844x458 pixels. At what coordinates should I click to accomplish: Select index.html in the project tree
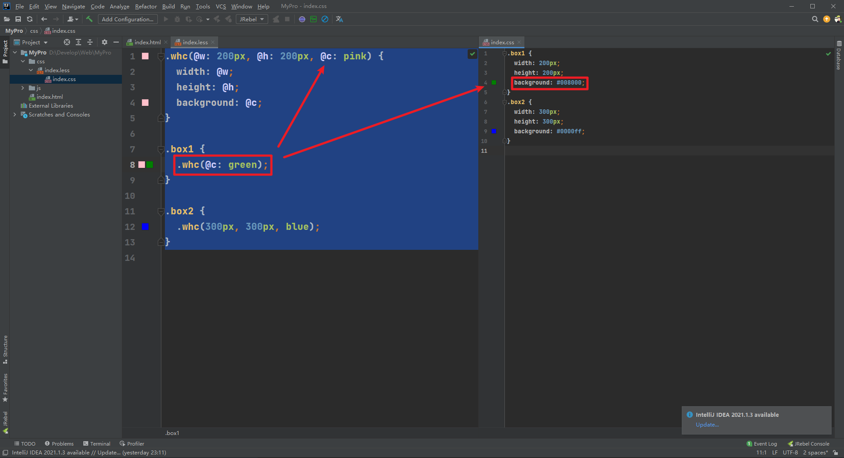[50, 97]
